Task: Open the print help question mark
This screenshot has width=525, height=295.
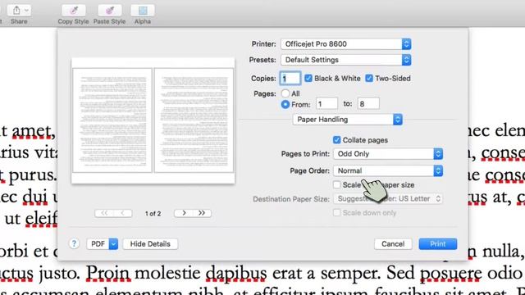Action: (74, 243)
